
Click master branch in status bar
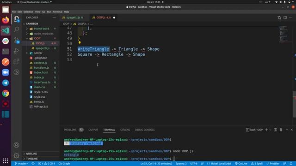[21, 164]
